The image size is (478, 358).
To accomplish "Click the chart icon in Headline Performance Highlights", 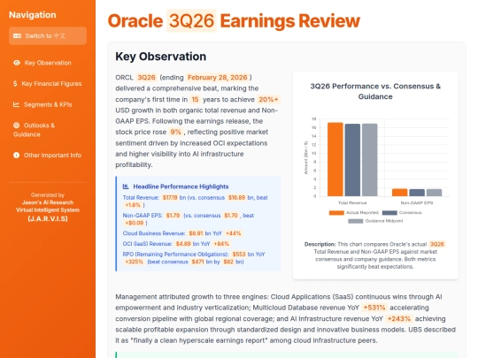I will coord(126,187).
